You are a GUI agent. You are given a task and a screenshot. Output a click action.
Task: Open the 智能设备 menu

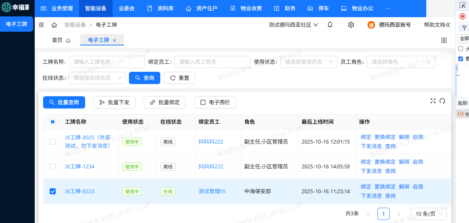click(96, 8)
